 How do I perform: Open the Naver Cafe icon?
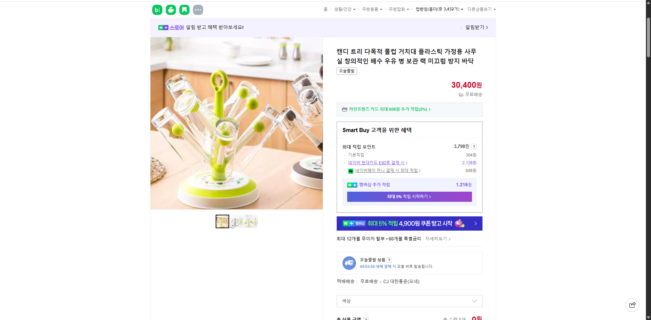(x=171, y=9)
